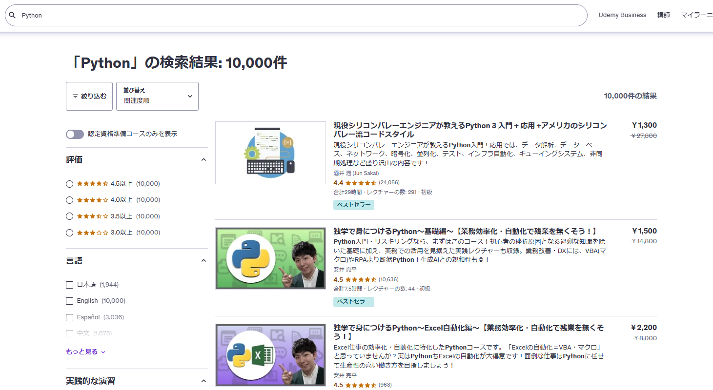The image size is (713, 390).
Task: Open 現役シリコンバレーエンジニア Python 3 course title
Action: [470, 130]
